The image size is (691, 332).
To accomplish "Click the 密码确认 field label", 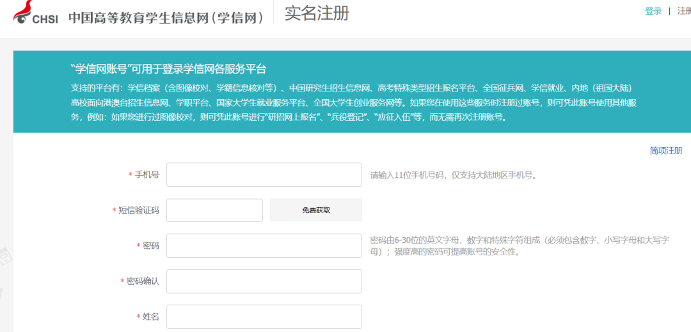I will [142, 281].
